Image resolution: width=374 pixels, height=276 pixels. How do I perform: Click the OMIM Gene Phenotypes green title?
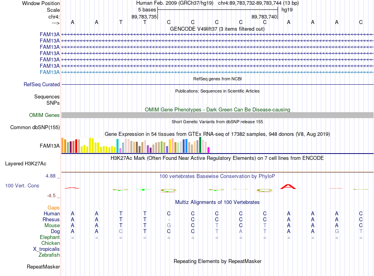(217, 110)
